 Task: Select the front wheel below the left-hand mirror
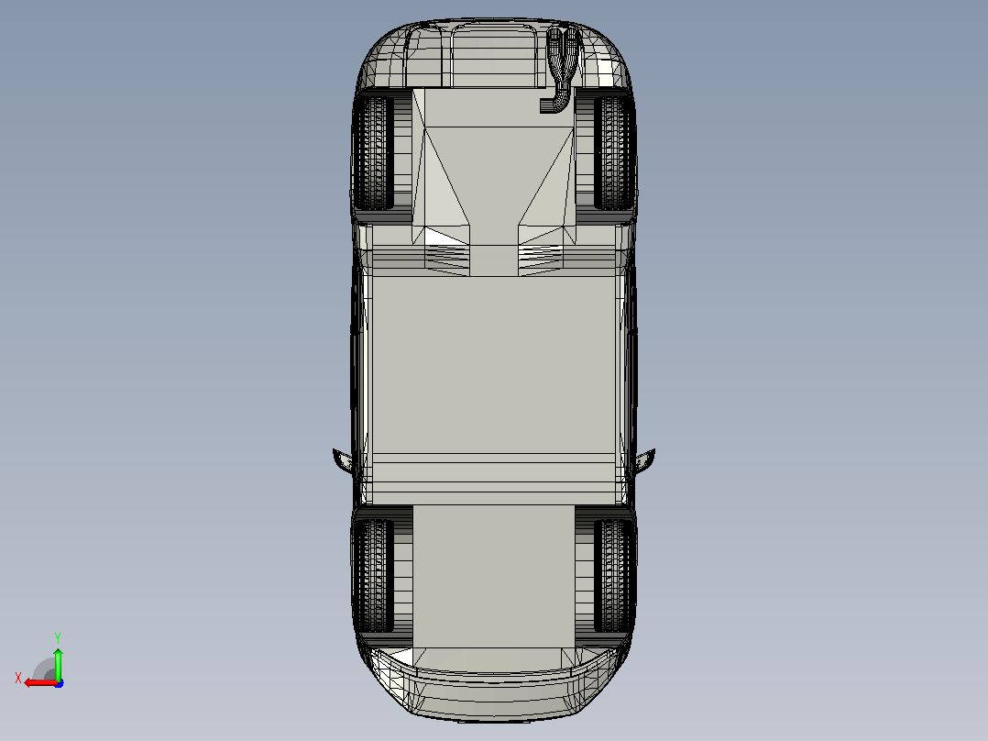click(376, 576)
